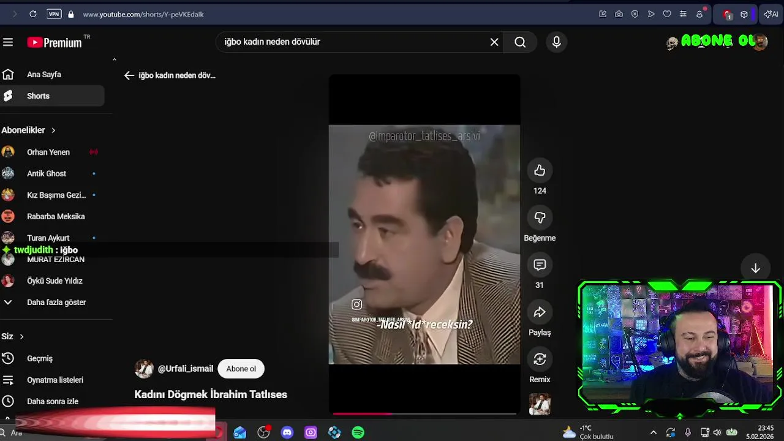Clear the search box with the X

[x=494, y=42]
